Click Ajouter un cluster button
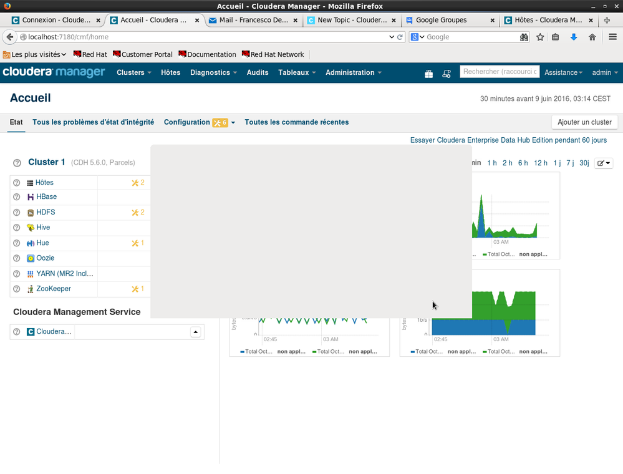The width and height of the screenshot is (623, 474). tap(584, 122)
